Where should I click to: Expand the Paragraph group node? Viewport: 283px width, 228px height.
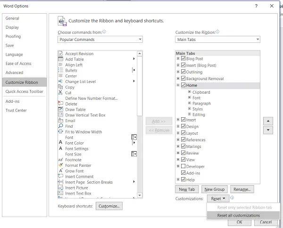[190, 103]
